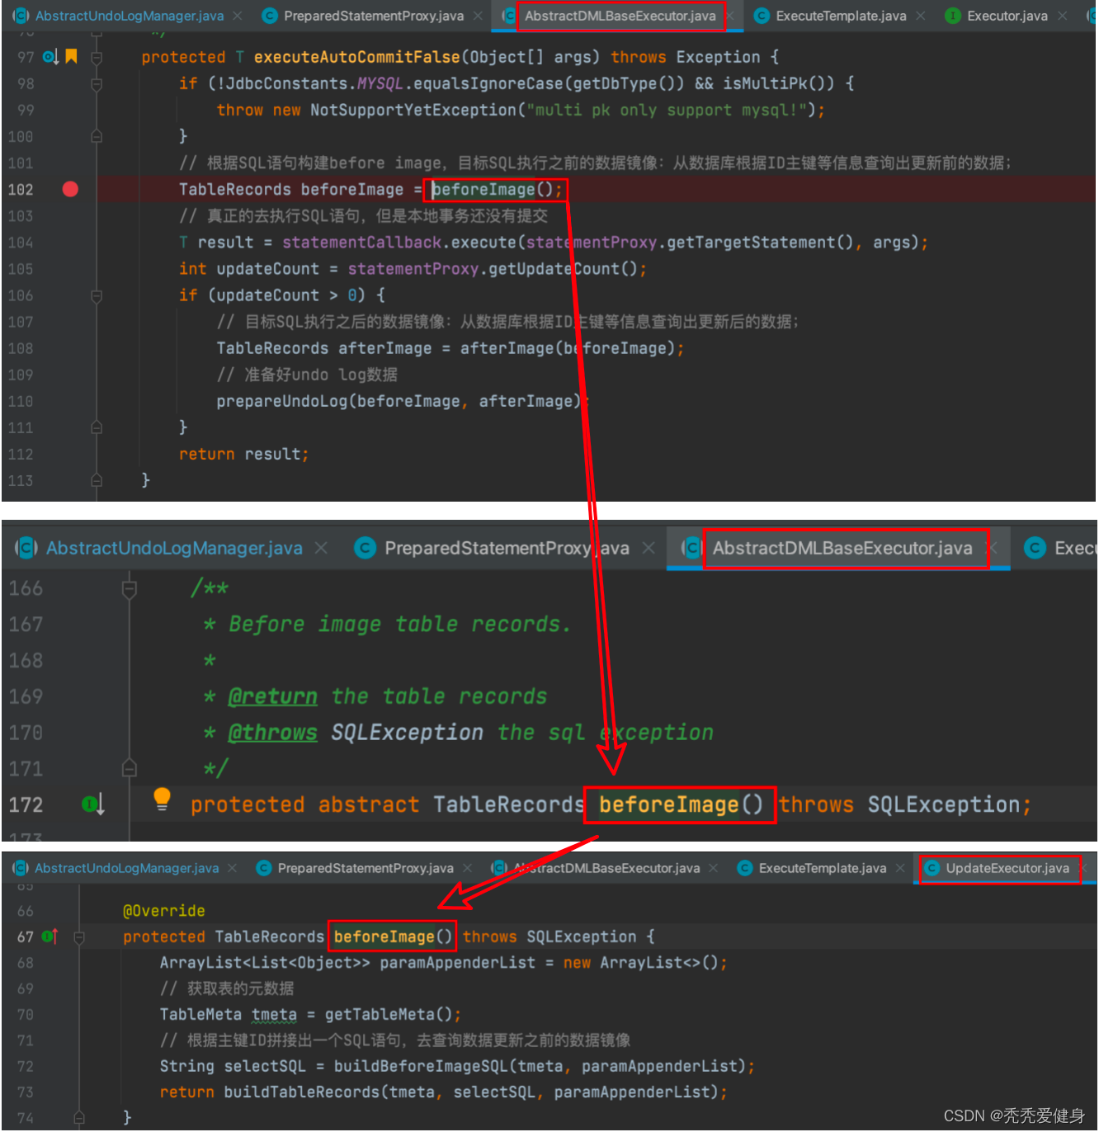Open the ExecuteTemplate.java tab above line 97
The image size is (1099, 1132).
[x=841, y=16]
